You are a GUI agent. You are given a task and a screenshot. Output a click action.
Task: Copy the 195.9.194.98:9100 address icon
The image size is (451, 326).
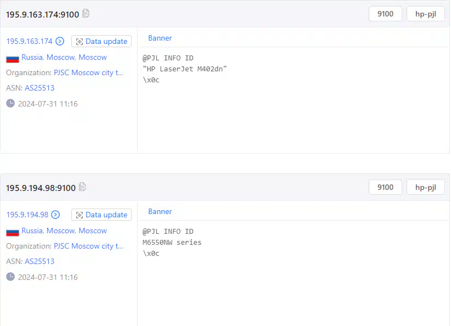click(x=82, y=187)
